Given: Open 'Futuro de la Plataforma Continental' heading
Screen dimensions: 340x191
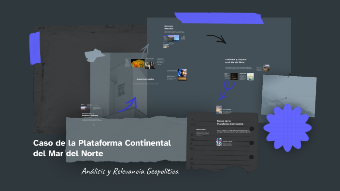Looking at the screenshot, I should pos(230,123).
